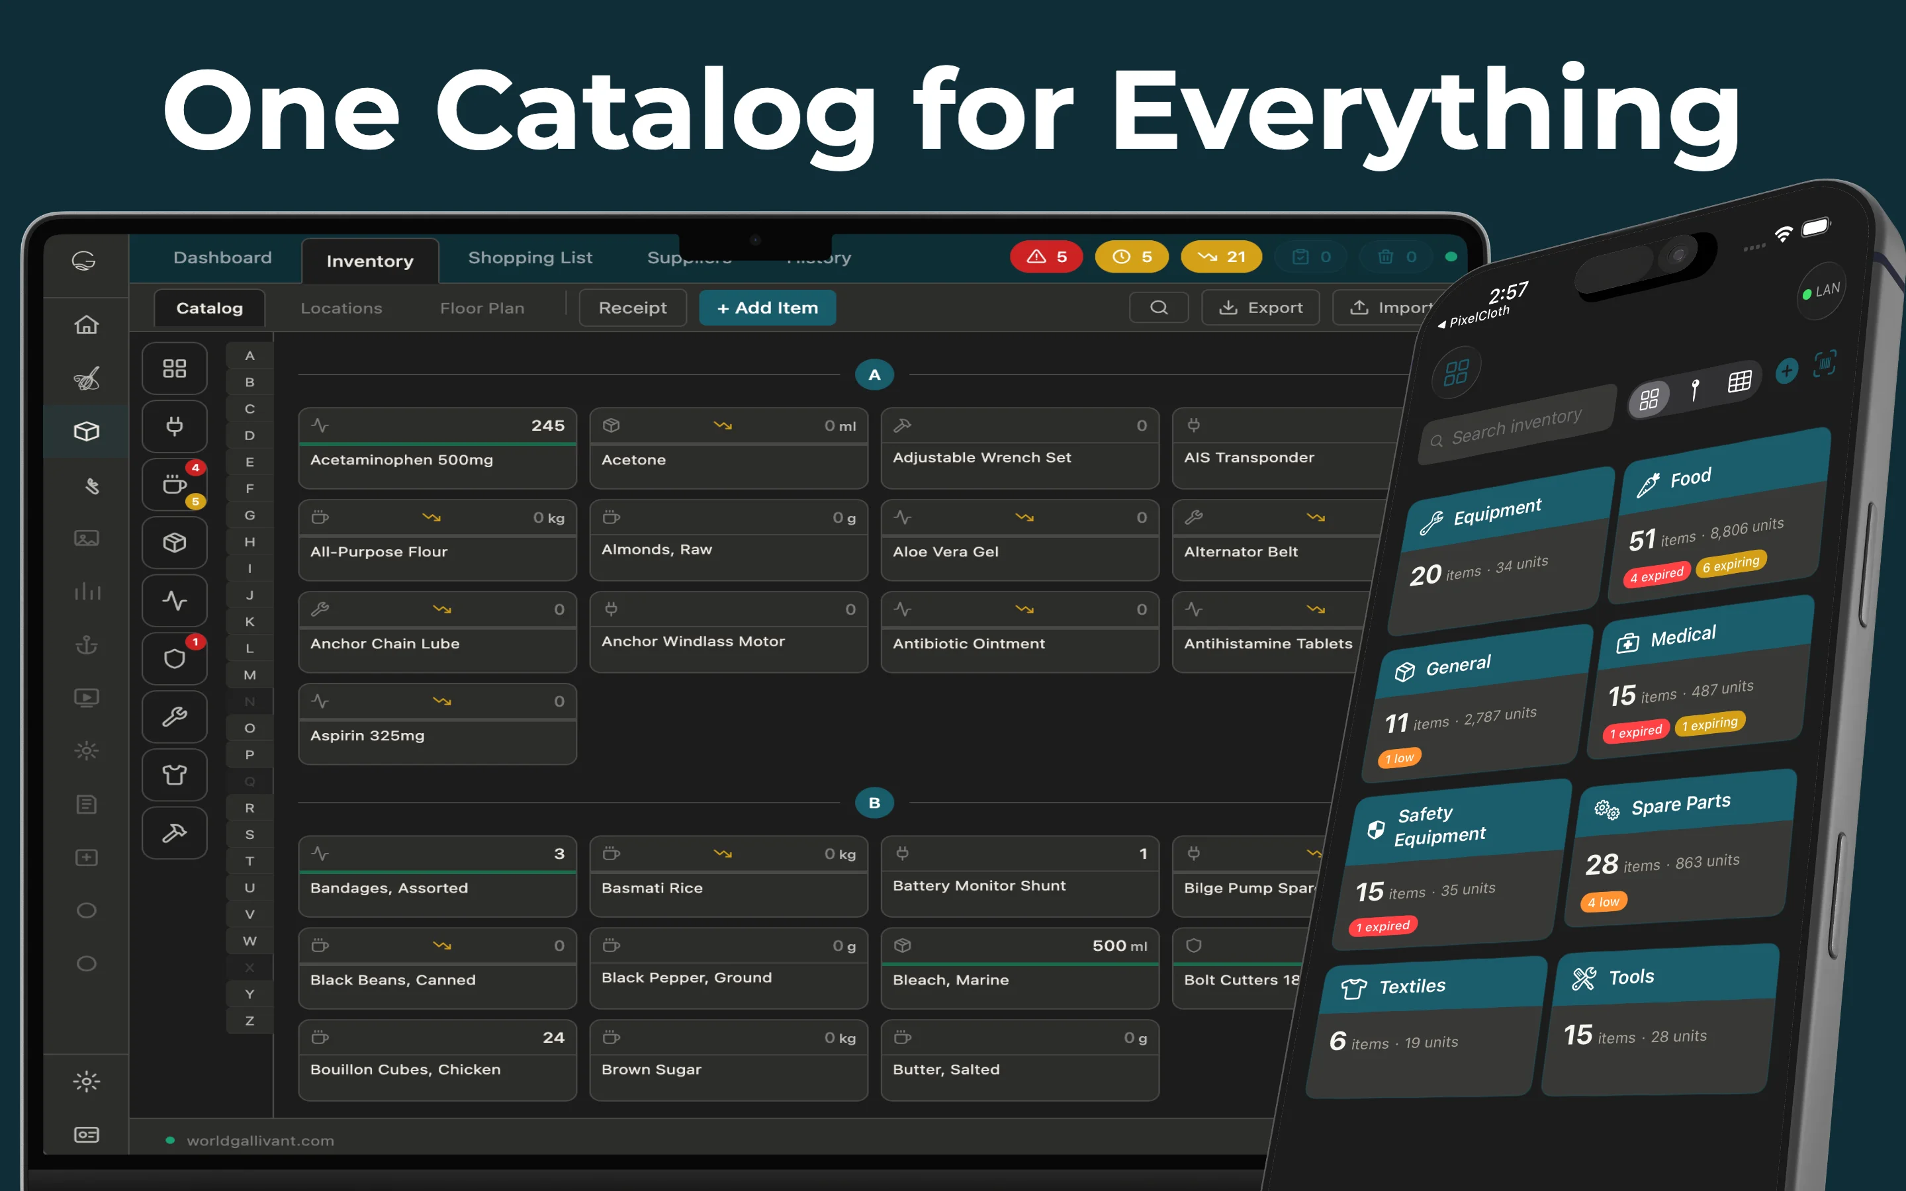This screenshot has width=1906, height=1191.
Task: Tap the Tools category card on phone
Action: (x=1660, y=1019)
